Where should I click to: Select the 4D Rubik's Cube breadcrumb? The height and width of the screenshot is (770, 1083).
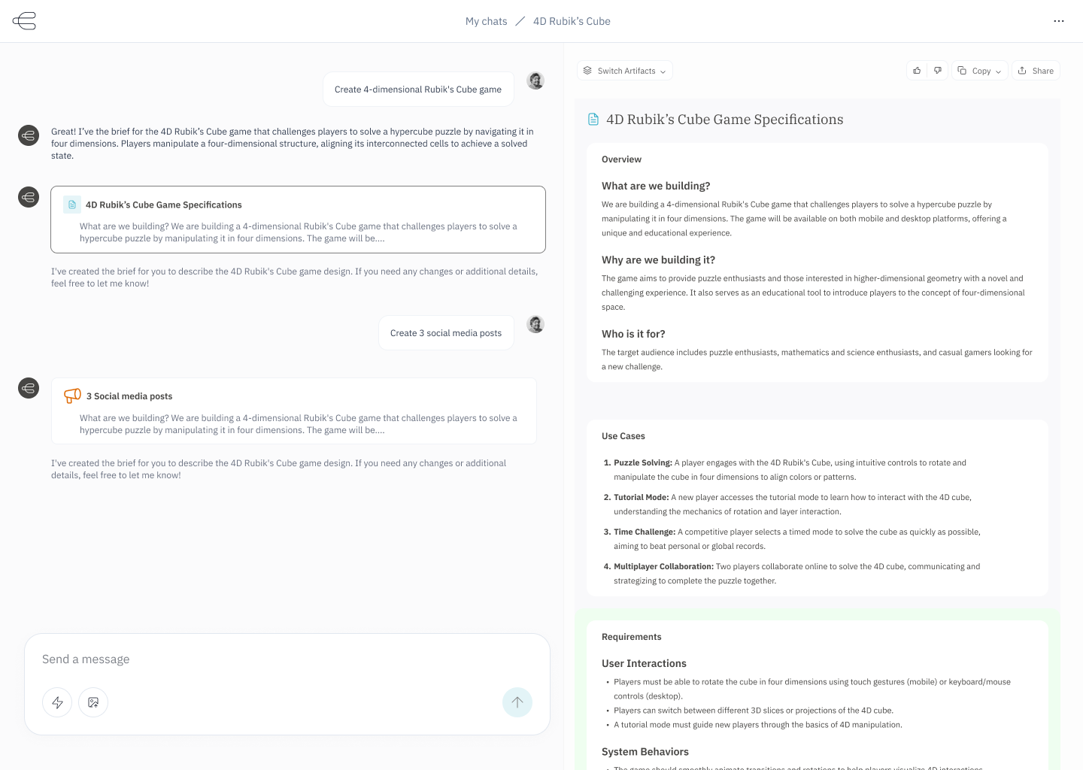(572, 21)
